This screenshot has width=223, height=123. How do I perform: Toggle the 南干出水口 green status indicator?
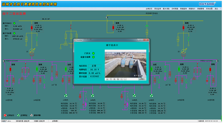pyautogui.click(x=14, y=23)
